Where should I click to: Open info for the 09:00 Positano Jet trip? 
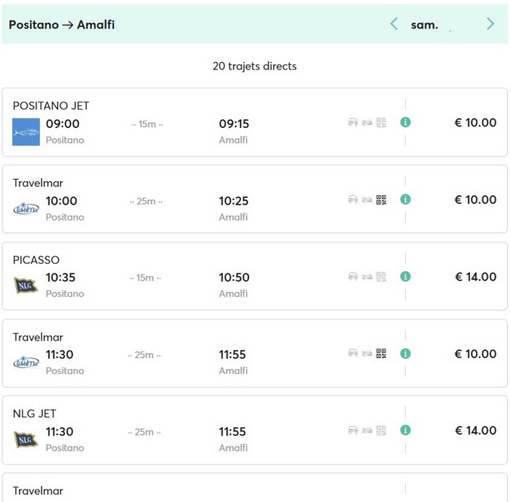pyautogui.click(x=405, y=122)
